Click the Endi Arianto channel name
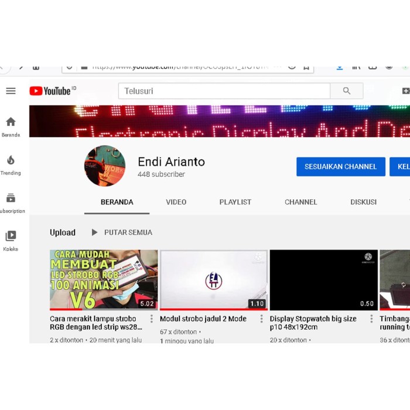Viewport: 410px width, 410px height. 171,162
